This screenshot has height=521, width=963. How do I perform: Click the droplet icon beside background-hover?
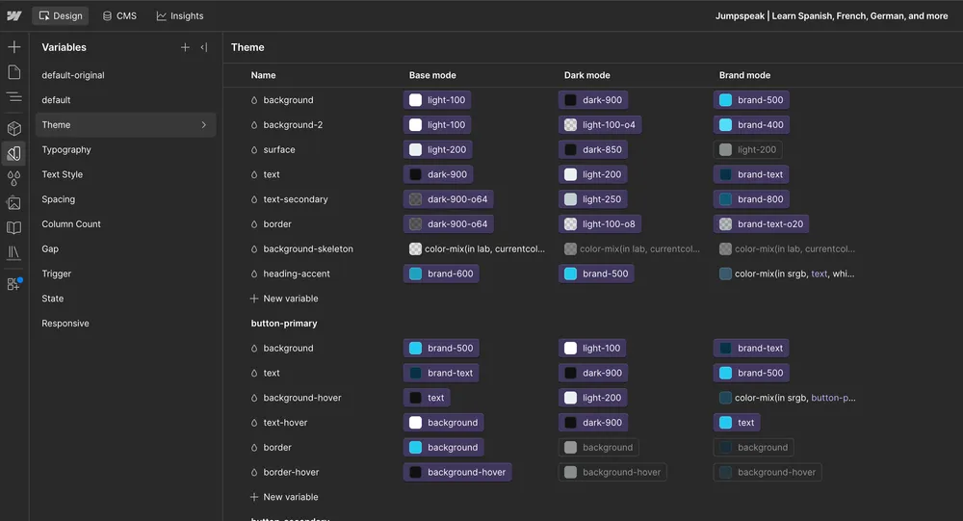tap(254, 398)
